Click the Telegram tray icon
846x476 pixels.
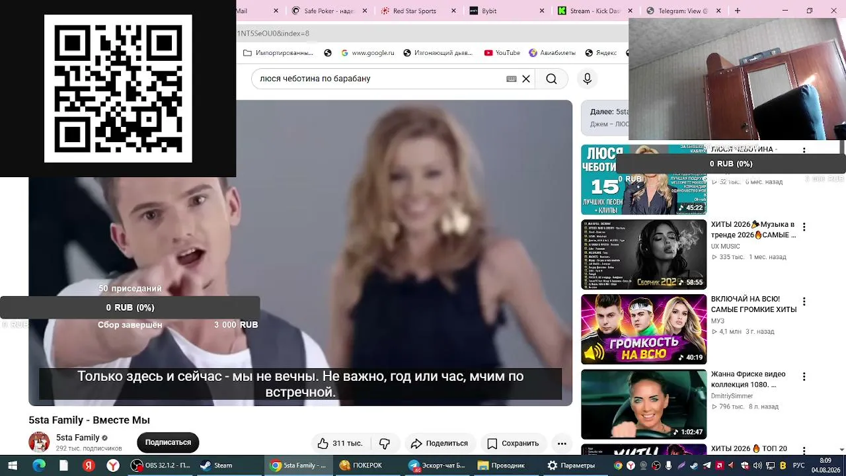[707, 465]
